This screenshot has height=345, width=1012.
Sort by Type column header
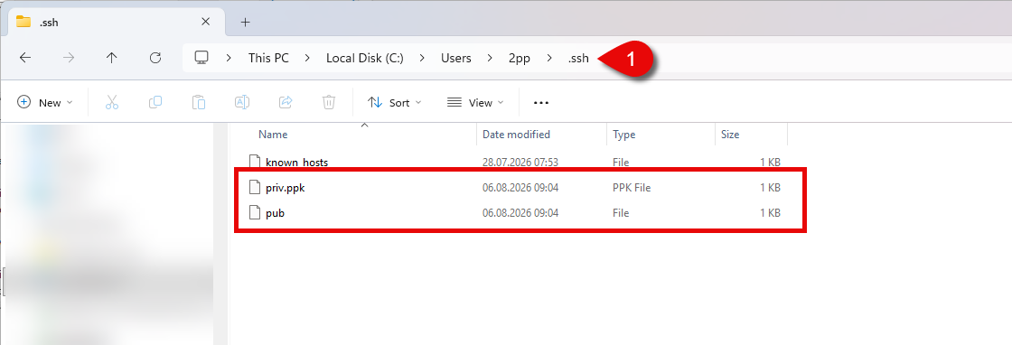[x=624, y=135]
